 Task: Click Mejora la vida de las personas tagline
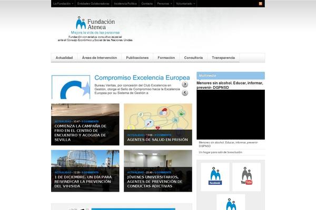(x=95, y=33)
